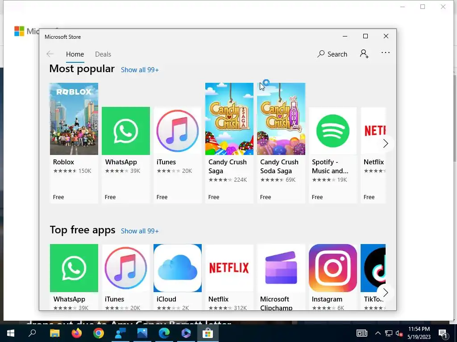Click the Instagram title text
Image resolution: width=457 pixels, height=342 pixels.
coord(327,299)
